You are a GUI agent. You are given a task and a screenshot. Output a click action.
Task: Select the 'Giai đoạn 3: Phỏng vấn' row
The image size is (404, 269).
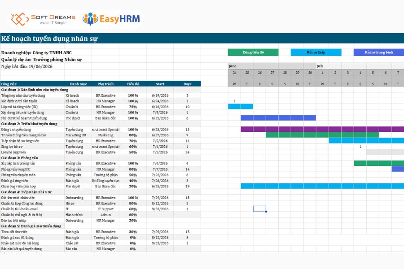click(x=101, y=158)
